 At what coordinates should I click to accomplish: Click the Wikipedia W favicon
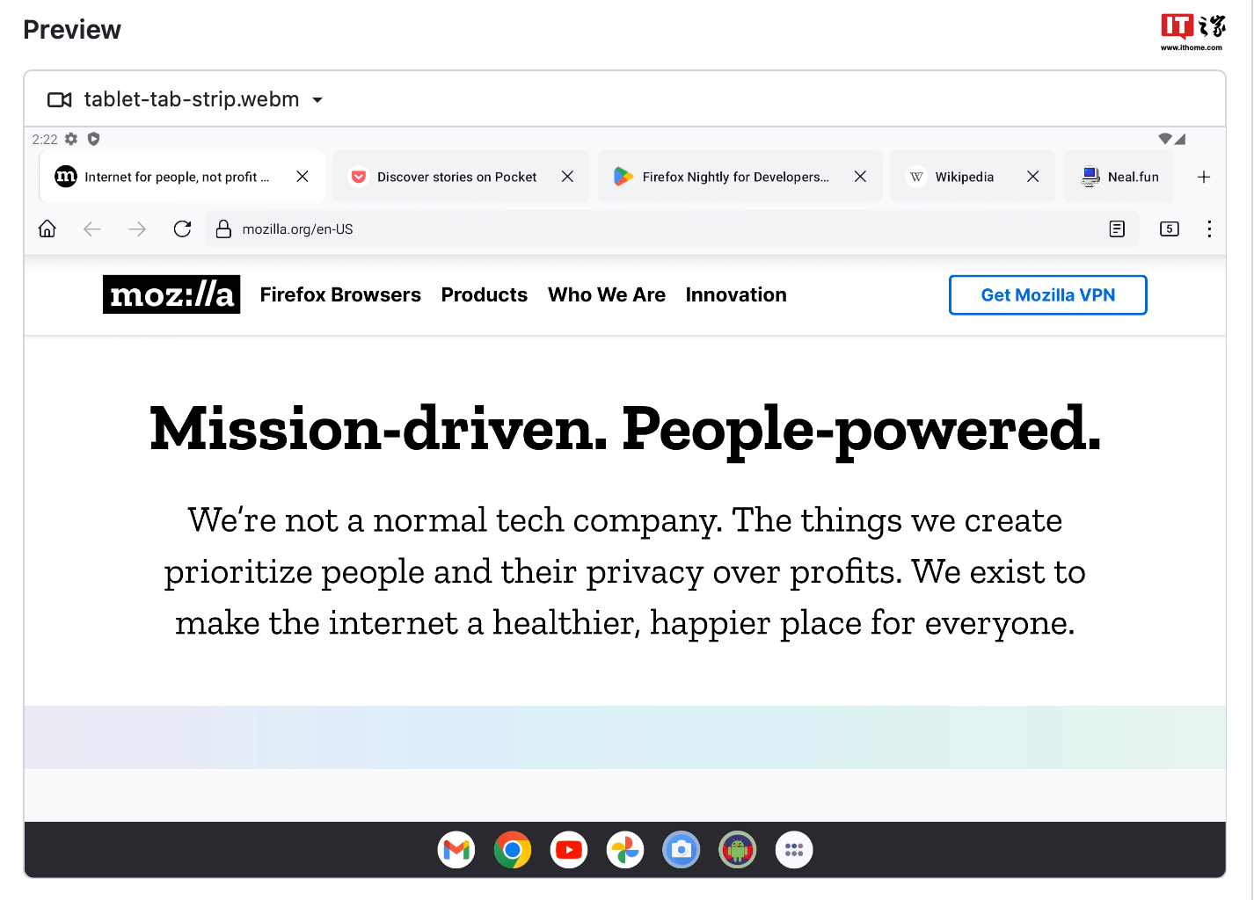click(917, 177)
